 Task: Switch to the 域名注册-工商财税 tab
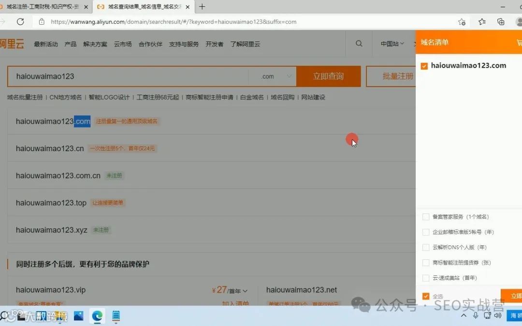(43, 7)
